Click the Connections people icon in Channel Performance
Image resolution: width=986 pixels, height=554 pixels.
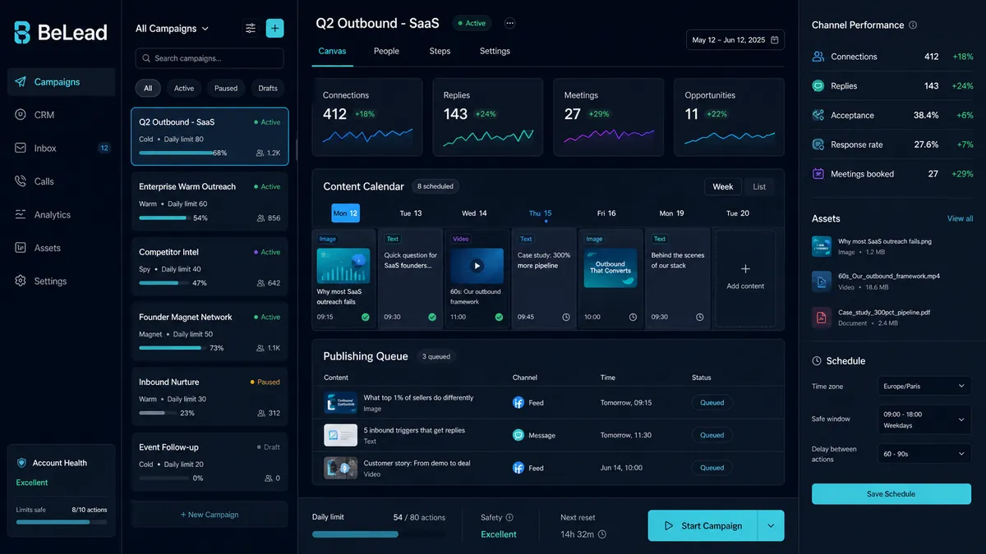tap(818, 57)
